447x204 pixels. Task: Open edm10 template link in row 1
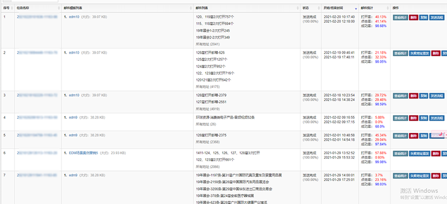click(74, 17)
